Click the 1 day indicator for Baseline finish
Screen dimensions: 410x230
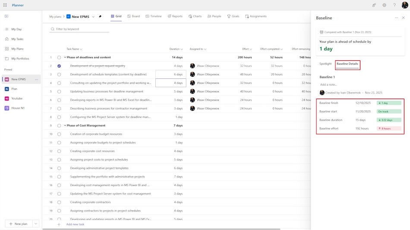389,103
